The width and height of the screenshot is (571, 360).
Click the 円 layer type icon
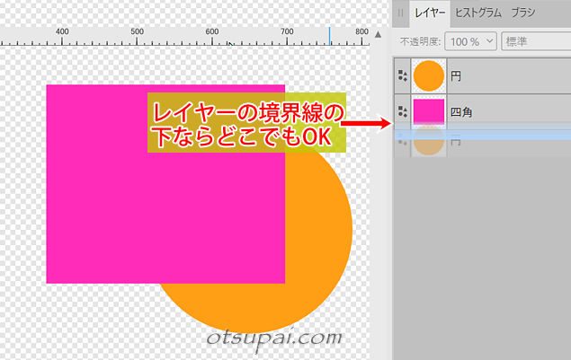(402, 76)
